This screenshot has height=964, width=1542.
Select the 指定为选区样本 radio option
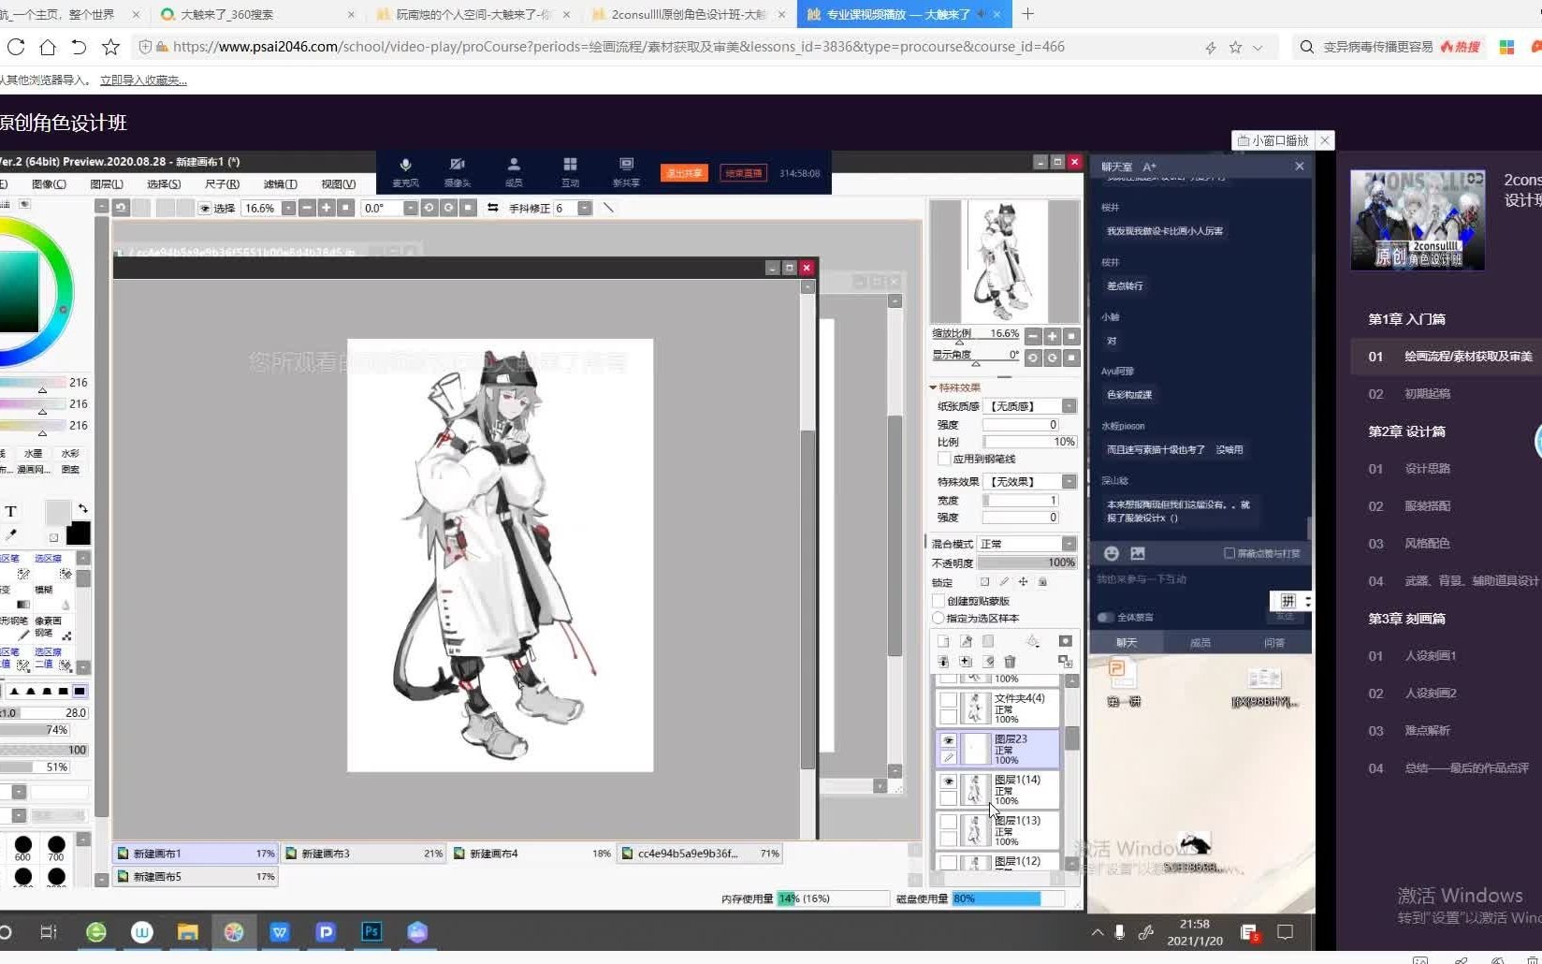tap(938, 618)
